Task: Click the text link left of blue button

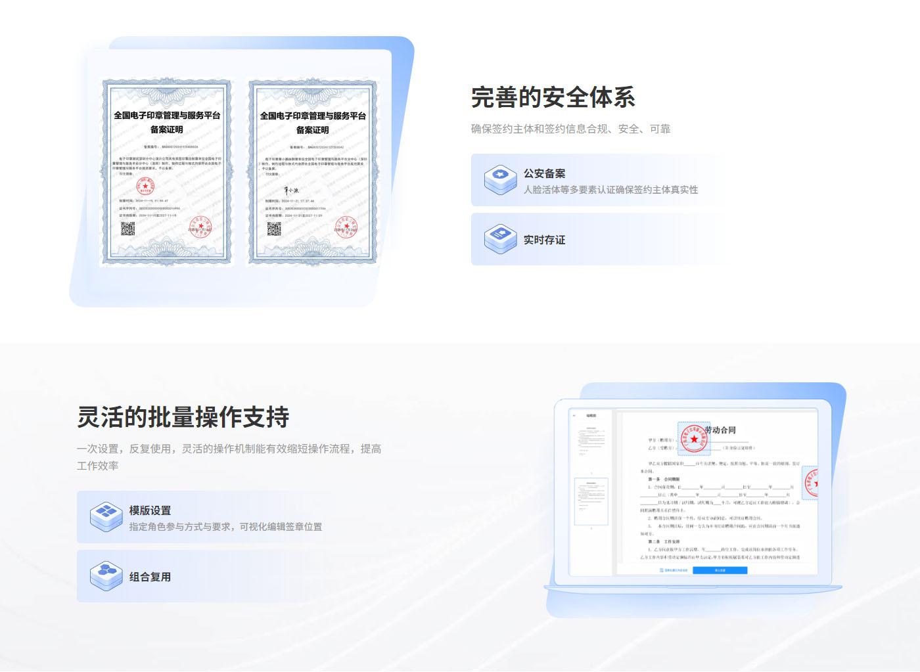Action: (x=674, y=570)
